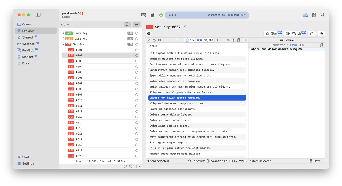
Task: Toggle the side panel view icon
Action: [x=38, y=15]
